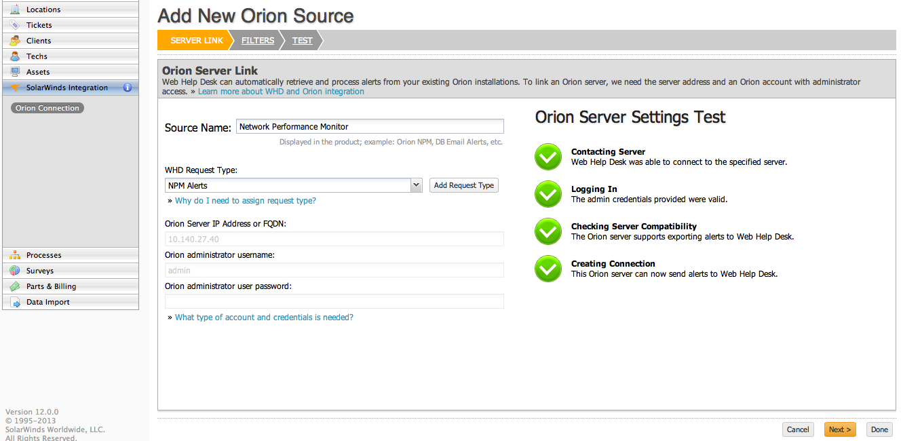901x441 pixels.
Task: Click green checkmark for Logging In
Action: click(x=548, y=194)
